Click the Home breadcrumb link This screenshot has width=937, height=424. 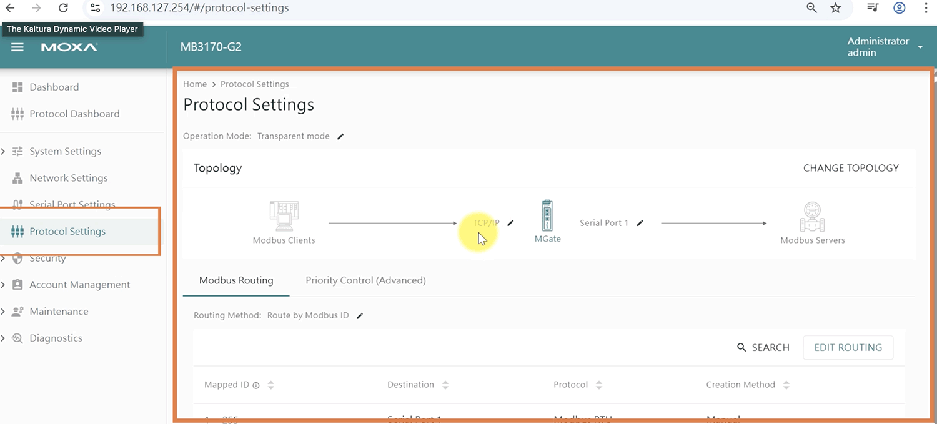pyautogui.click(x=195, y=84)
